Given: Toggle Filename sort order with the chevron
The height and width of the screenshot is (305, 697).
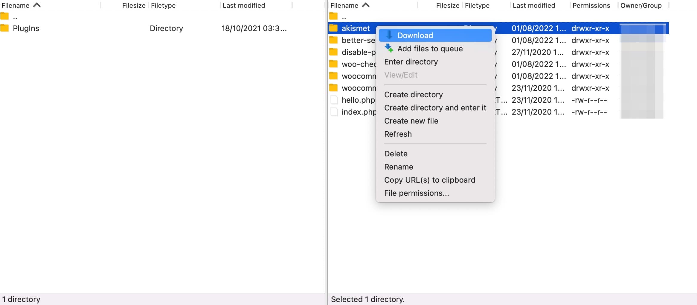Looking at the screenshot, I should pyautogui.click(x=36, y=5).
